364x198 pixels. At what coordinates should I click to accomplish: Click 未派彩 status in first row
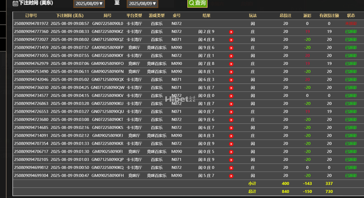click(351, 24)
